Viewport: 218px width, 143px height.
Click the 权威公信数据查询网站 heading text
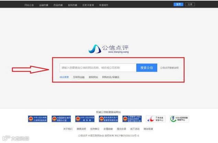pyautogui.click(x=108, y=112)
